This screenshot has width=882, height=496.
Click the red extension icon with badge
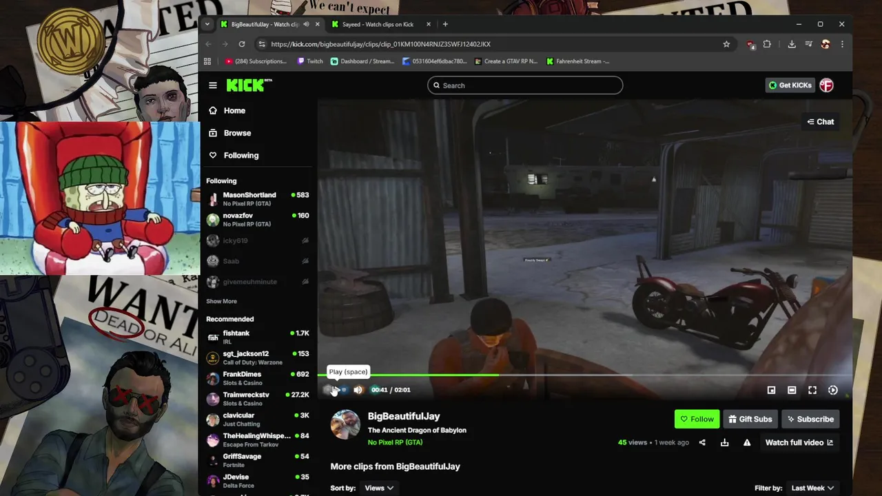tap(750, 44)
